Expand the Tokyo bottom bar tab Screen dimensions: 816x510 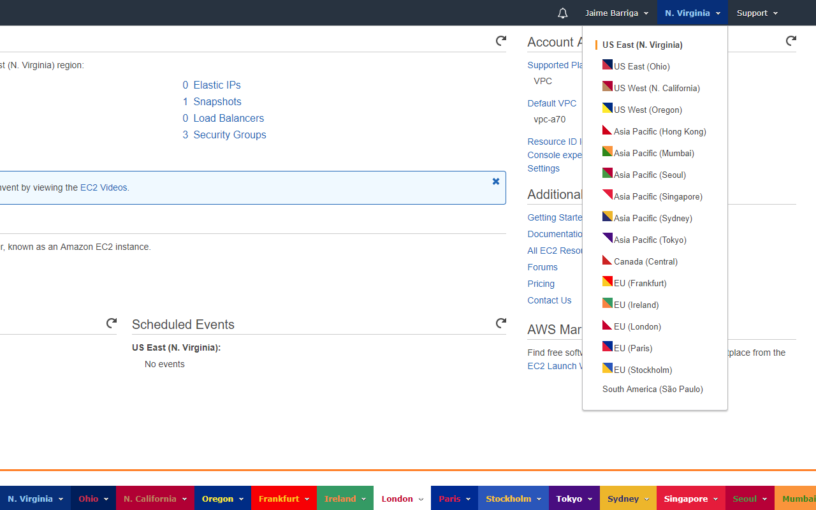point(574,499)
